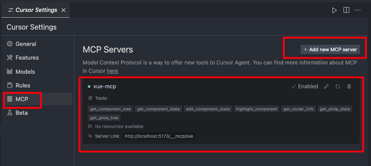Click the Tools wrench icon in vue-mcp card

90,98
